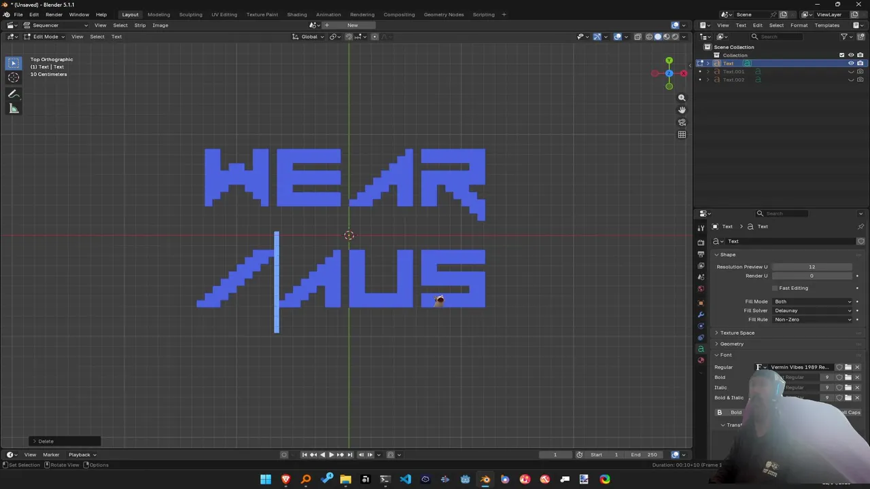The image size is (870, 489).
Task: Select the Cursor tool
Action: (x=14, y=77)
